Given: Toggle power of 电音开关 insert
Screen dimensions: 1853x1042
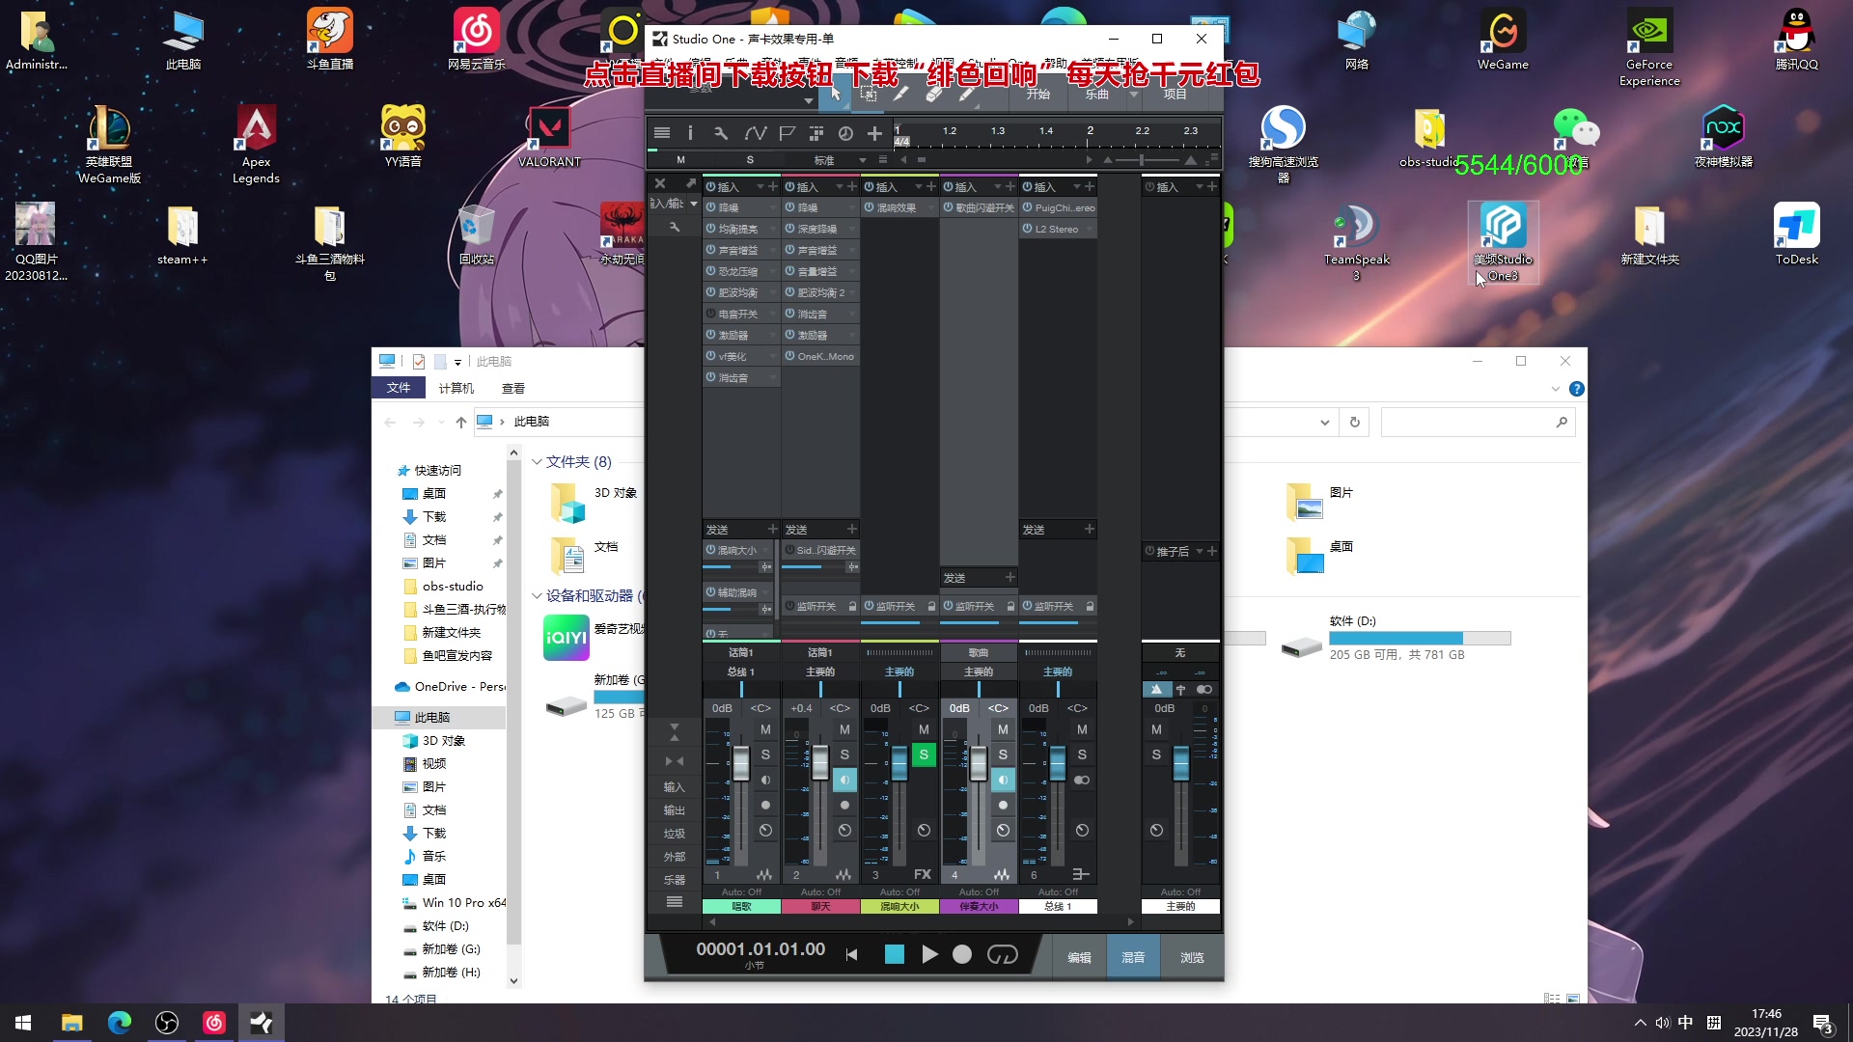Looking at the screenshot, I should 710,314.
